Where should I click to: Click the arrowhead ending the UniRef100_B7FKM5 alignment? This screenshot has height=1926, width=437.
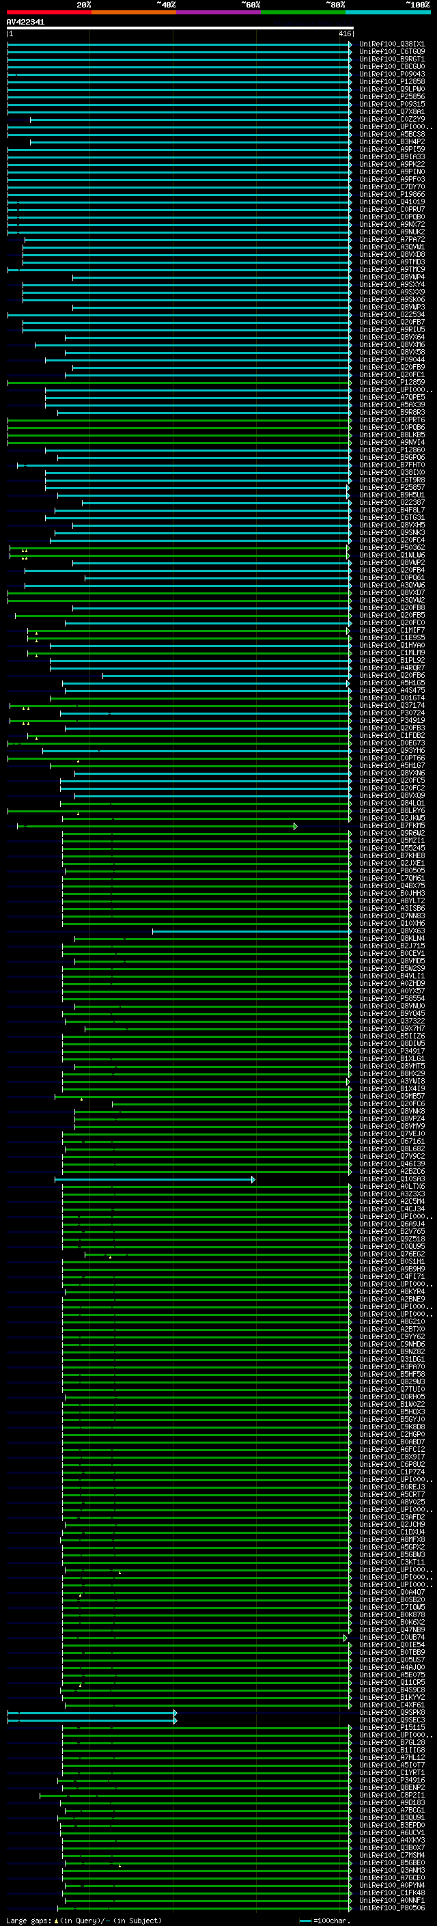point(296,826)
